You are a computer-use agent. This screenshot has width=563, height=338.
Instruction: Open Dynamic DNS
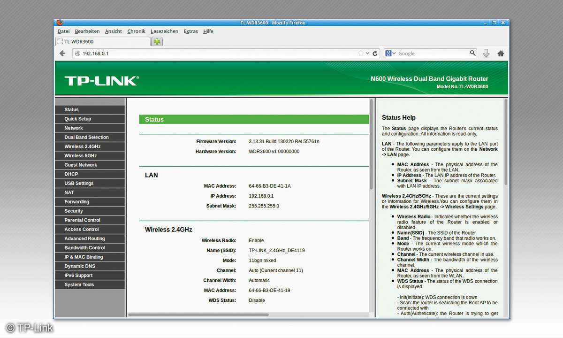tap(90, 266)
